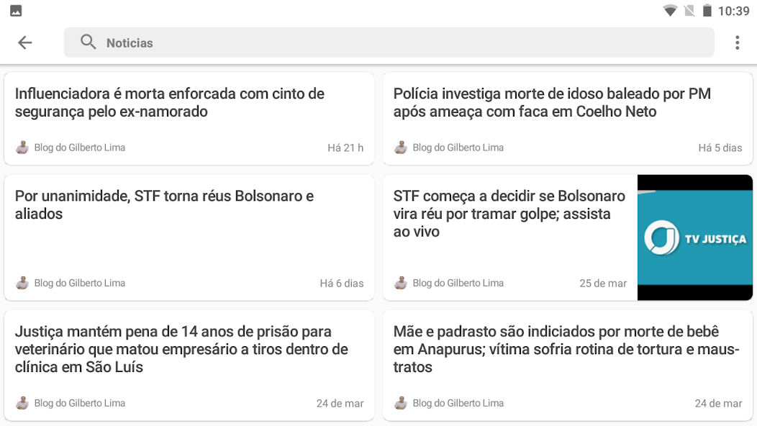Click blog avatar on STF réus card
This screenshot has width=757, height=426.
[x=22, y=283]
